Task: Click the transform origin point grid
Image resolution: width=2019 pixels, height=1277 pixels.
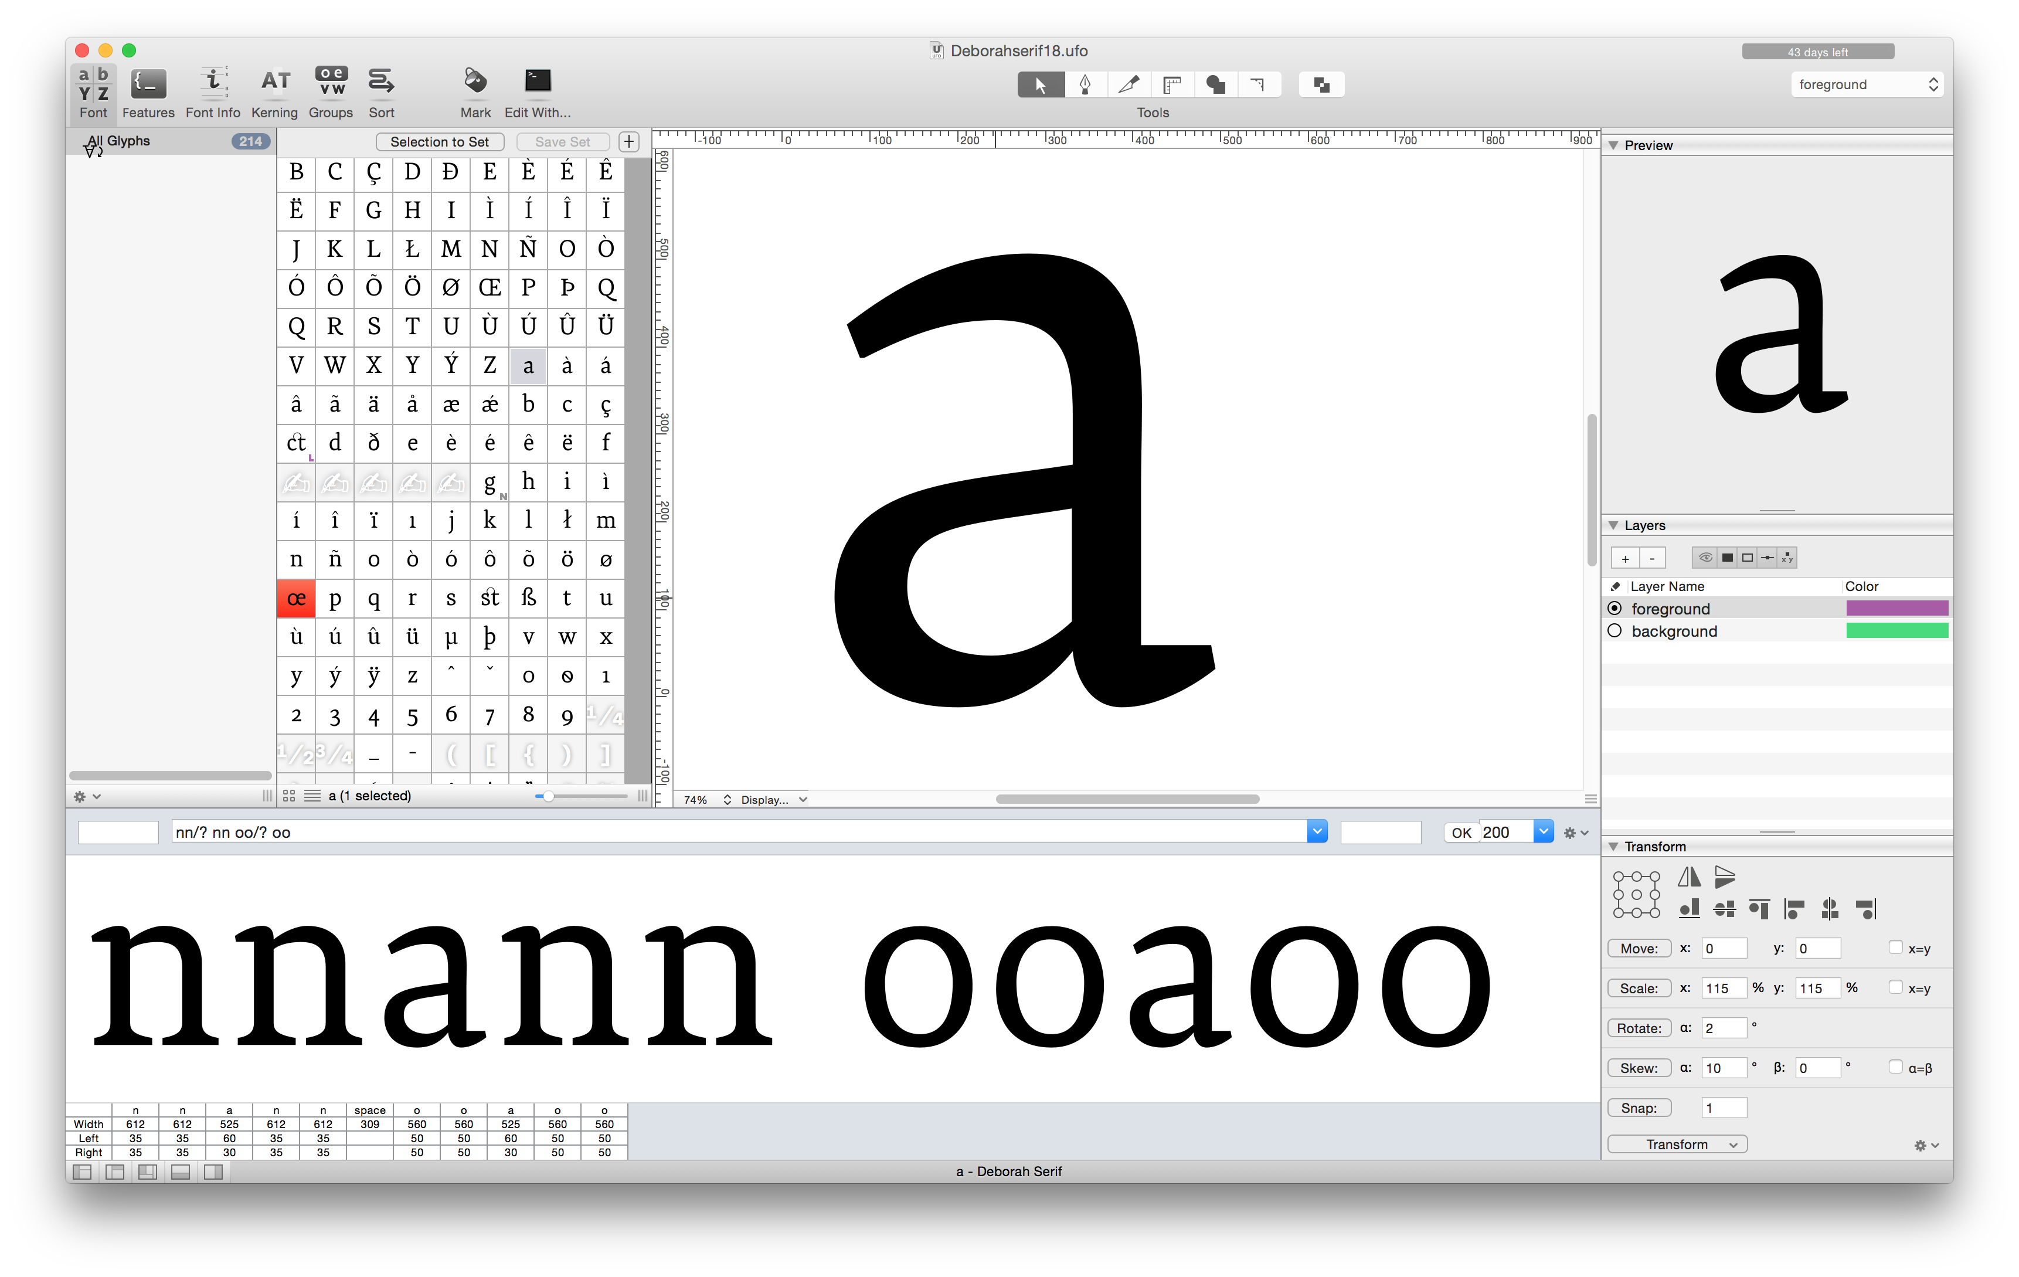Action: coord(1636,894)
